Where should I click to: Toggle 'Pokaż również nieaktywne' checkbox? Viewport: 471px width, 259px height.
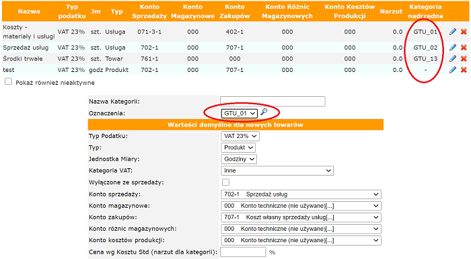tap(8, 81)
